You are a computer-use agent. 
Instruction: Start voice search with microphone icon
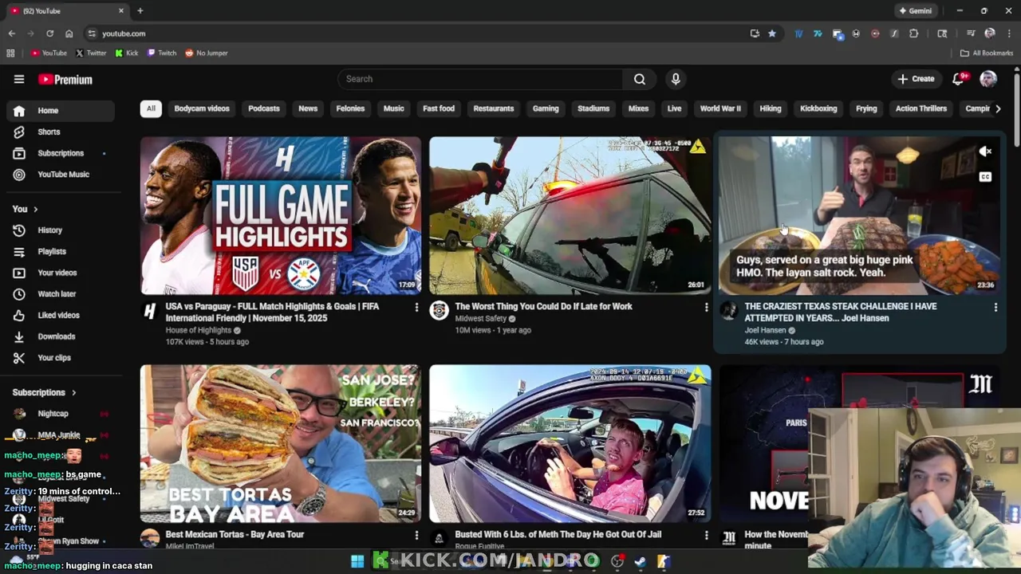pos(676,79)
